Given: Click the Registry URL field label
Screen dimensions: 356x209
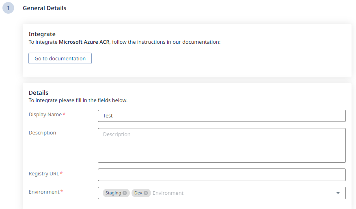Looking at the screenshot, I should click(x=44, y=173).
